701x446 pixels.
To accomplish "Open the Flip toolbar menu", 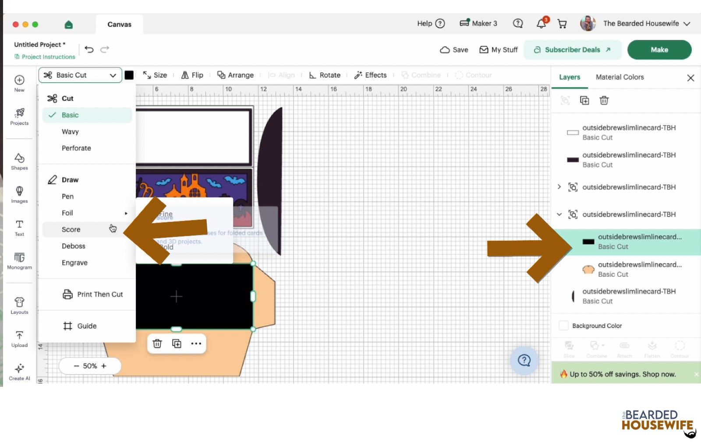I will tap(192, 75).
